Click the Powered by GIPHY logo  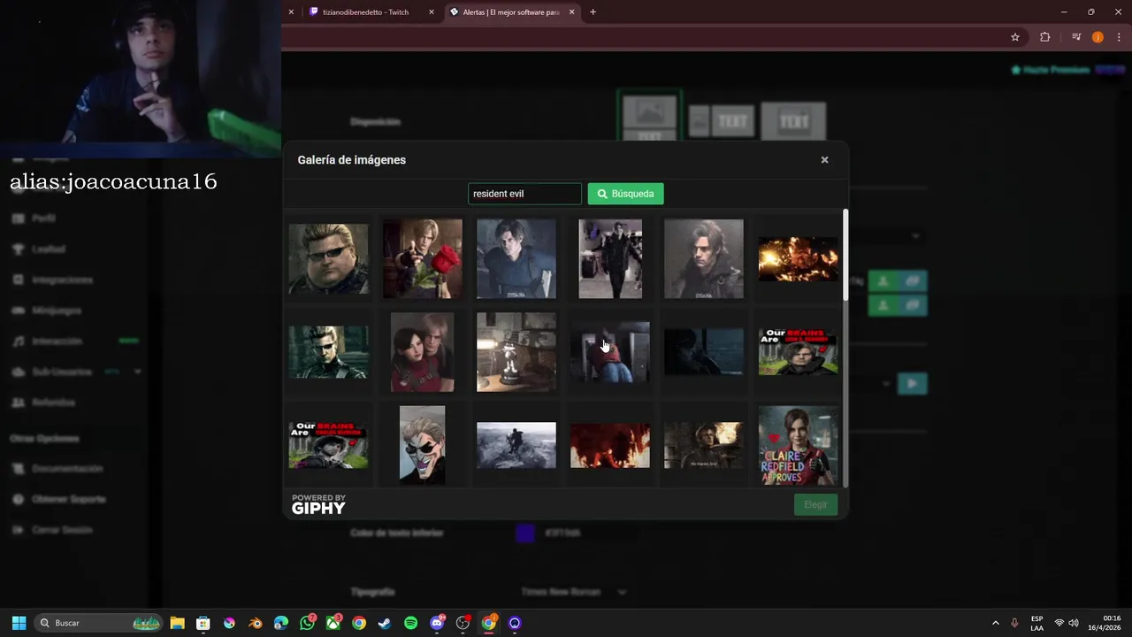(x=318, y=504)
